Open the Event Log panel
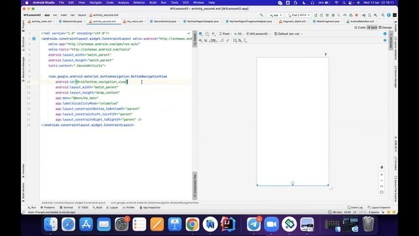The image size is (419, 236). [355, 207]
